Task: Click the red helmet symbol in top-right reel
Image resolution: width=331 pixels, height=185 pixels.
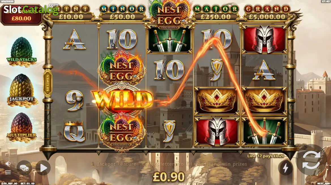Action: click(264, 40)
